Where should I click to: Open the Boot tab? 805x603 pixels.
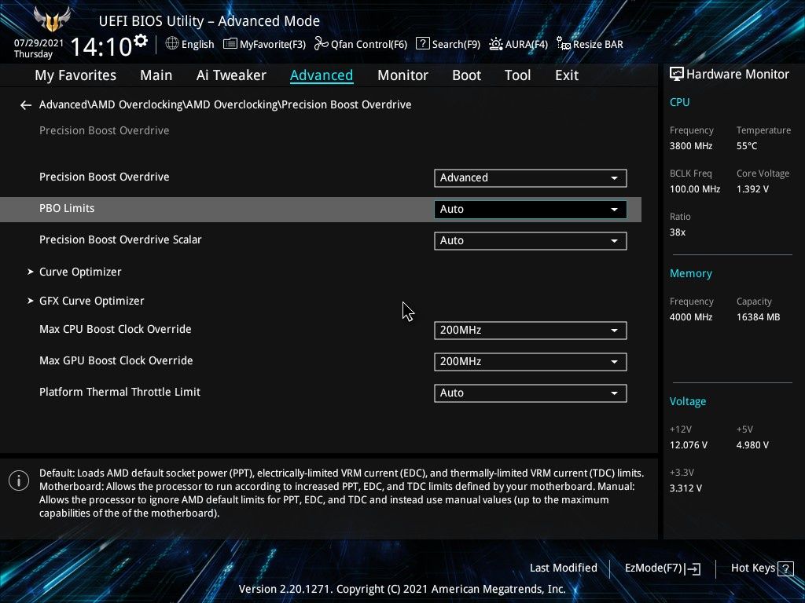466,75
